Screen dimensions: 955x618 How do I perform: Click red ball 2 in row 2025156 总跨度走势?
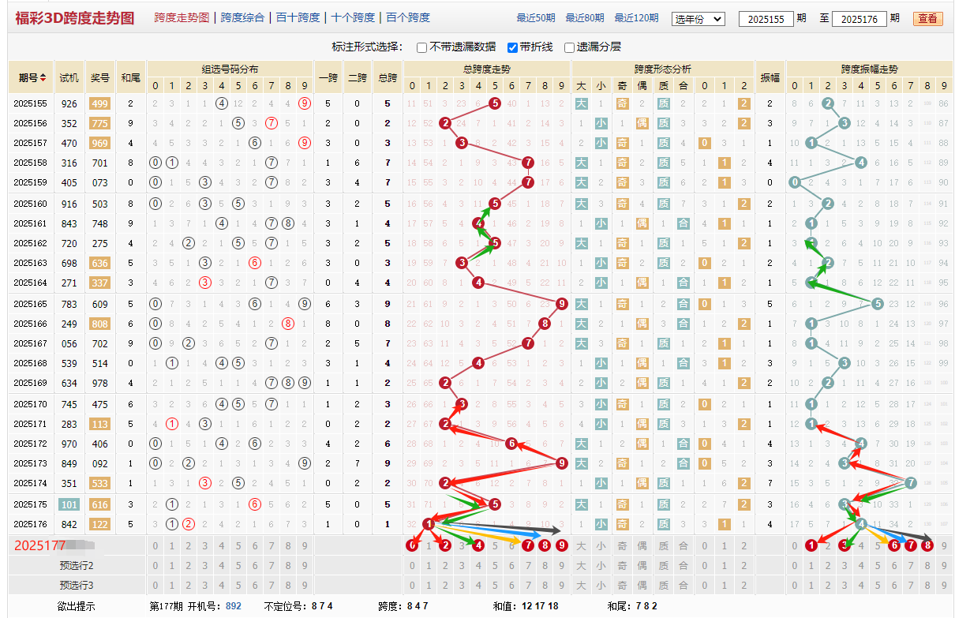(x=445, y=122)
